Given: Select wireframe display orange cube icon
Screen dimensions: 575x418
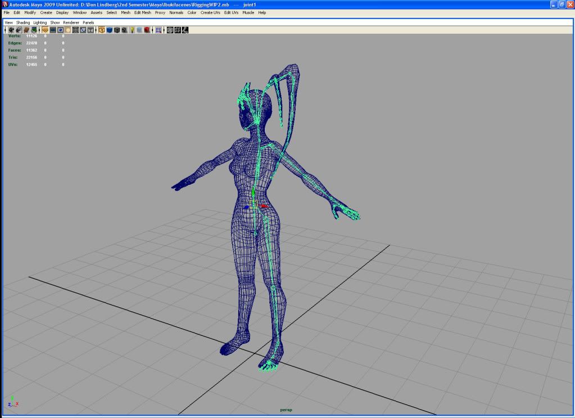Looking at the screenshot, I should pos(102,30).
